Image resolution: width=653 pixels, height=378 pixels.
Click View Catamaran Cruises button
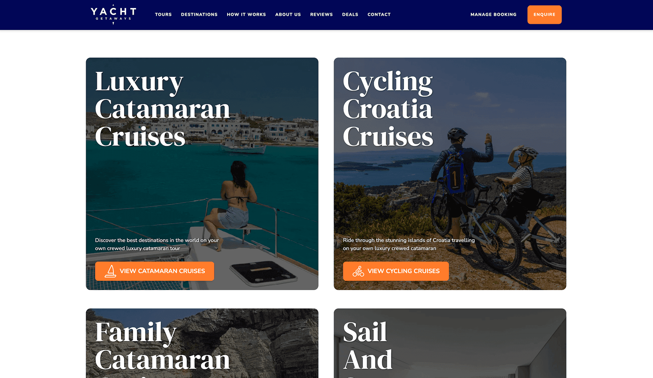pos(155,271)
